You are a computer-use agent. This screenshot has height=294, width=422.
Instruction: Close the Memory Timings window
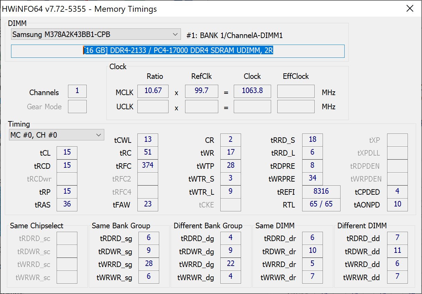click(x=410, y=9)
